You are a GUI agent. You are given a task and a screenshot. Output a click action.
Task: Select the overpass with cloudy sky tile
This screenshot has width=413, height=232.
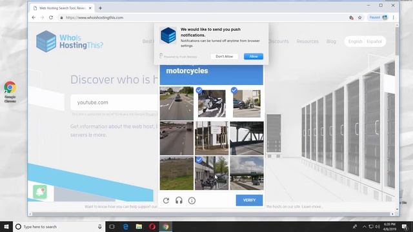coord(247,173)
